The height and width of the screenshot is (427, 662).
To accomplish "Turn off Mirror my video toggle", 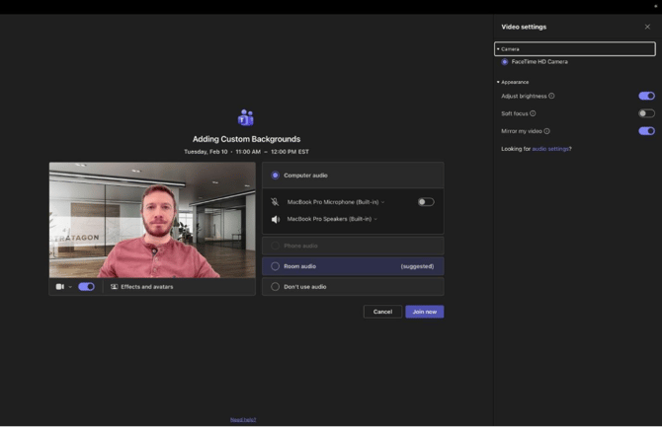I will (646, 131).
